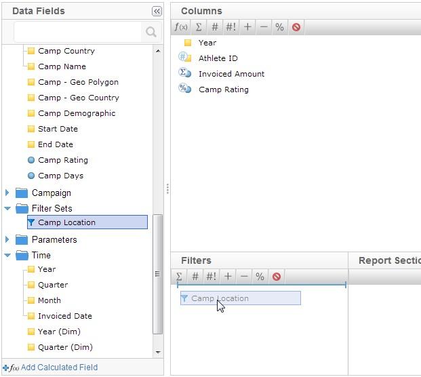Image resolution: width=421 pixels, height=377 pixels.
Task: Apply Count Distinct (#!) in Filters toolbar
Action: tap(212, 277)
